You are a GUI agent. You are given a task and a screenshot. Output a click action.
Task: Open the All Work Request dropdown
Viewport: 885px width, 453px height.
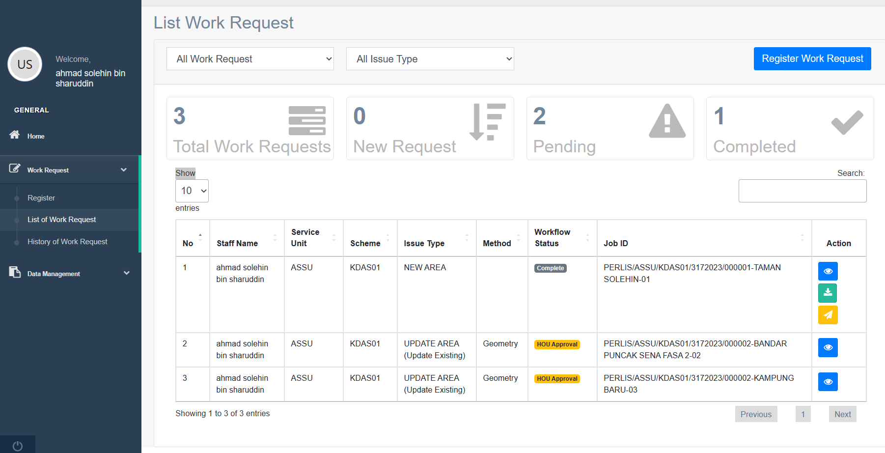[x=250, y=59]
